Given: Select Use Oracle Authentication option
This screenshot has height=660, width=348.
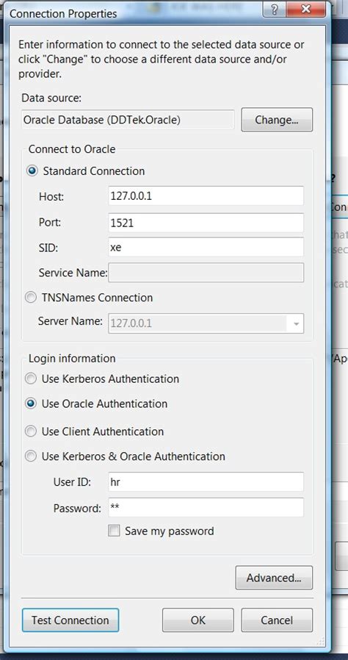Looking at the screenshot, I should point(31,403).
